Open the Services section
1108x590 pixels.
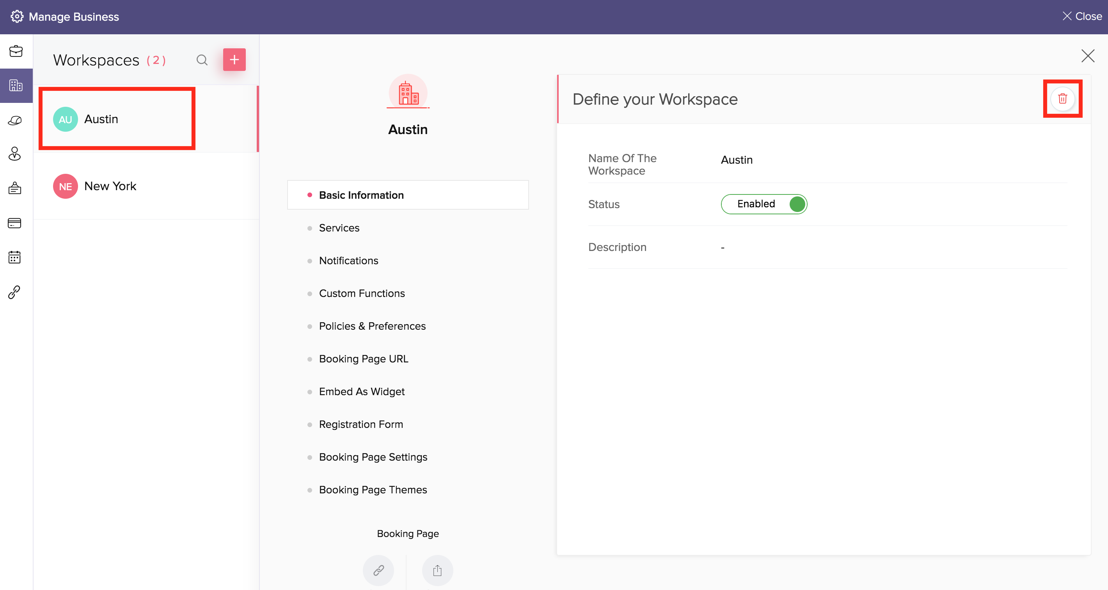click(339, 228)
